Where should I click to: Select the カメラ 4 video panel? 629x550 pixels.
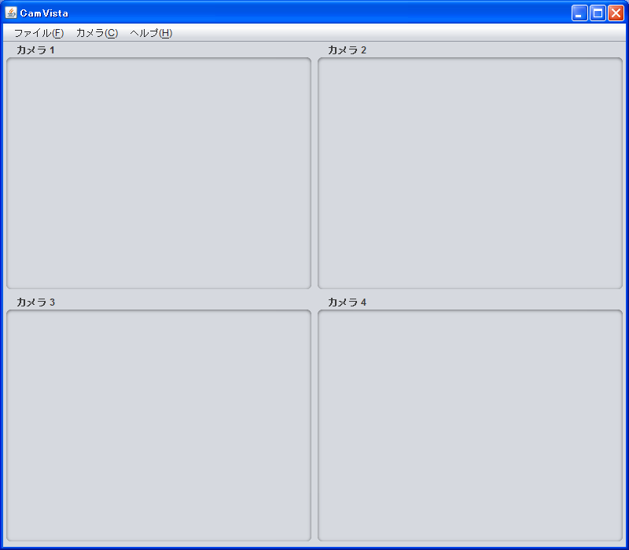tap(470, 425)
